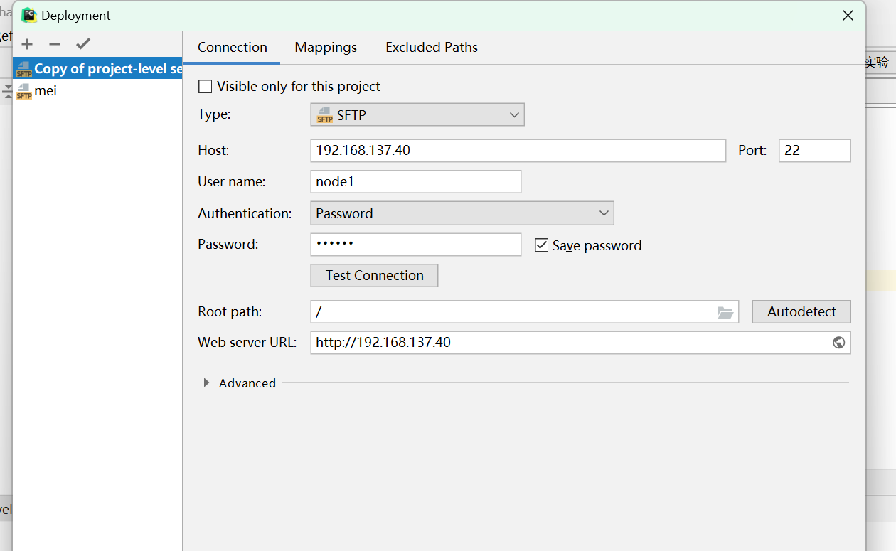Switch to the Mappings tab
Image resolution: width=896 pixels, height=551 pixels.
tap(326, 47)
